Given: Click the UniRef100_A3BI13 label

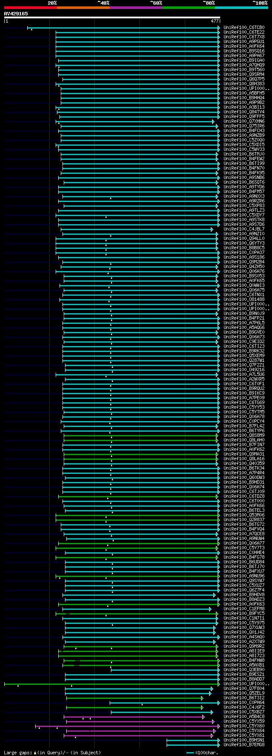Looking at the screenshot, I should coord(244,107).
